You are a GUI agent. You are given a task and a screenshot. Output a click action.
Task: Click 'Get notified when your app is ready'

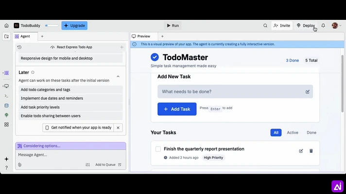tap(78, 128)
